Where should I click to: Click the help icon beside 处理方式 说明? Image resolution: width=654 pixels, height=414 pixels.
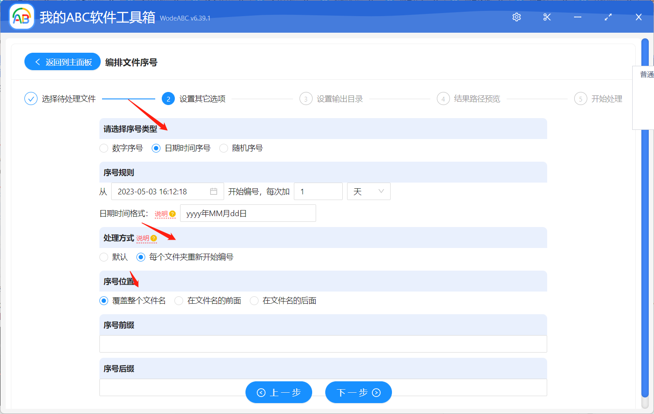(153, 238)
